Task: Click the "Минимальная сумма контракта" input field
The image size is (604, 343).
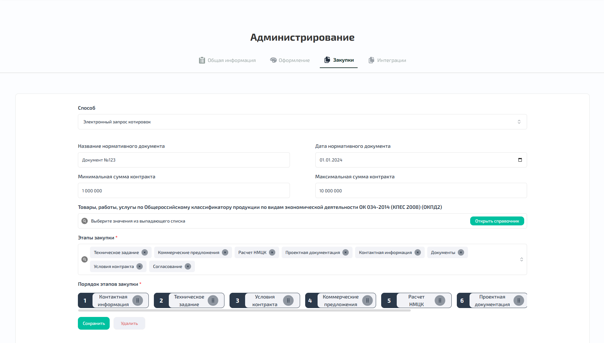Action: (x=184, y=190)
